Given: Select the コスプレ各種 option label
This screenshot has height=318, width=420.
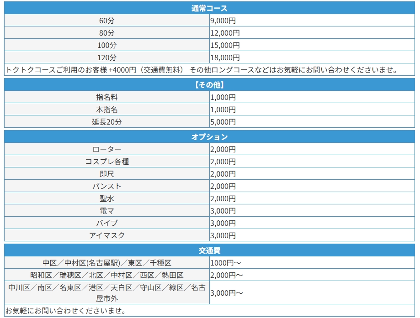Looking at the screenshot, I should (x=107, y=162).
